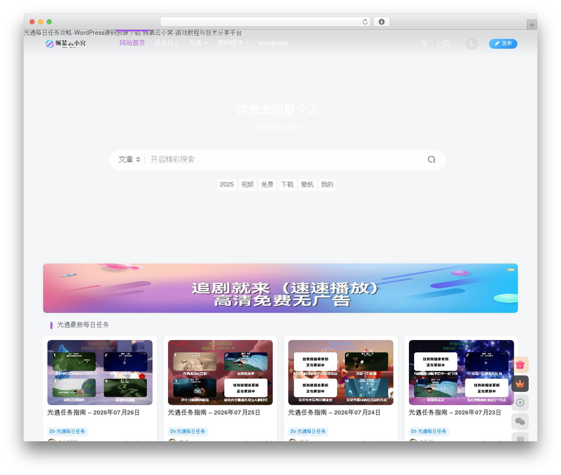Image resolution: width=561 pixels, height=475 pixels.
Task: Open the 网站首页 menu item
Action: 132,43
